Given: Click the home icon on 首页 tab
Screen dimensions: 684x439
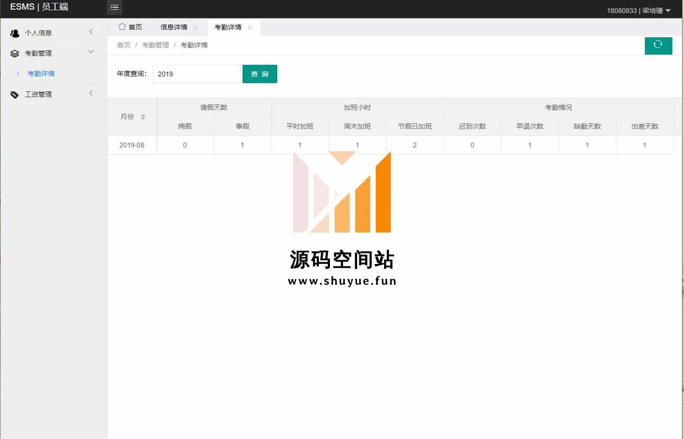Looking at the screenshot, I should click(x=122, y=27).
